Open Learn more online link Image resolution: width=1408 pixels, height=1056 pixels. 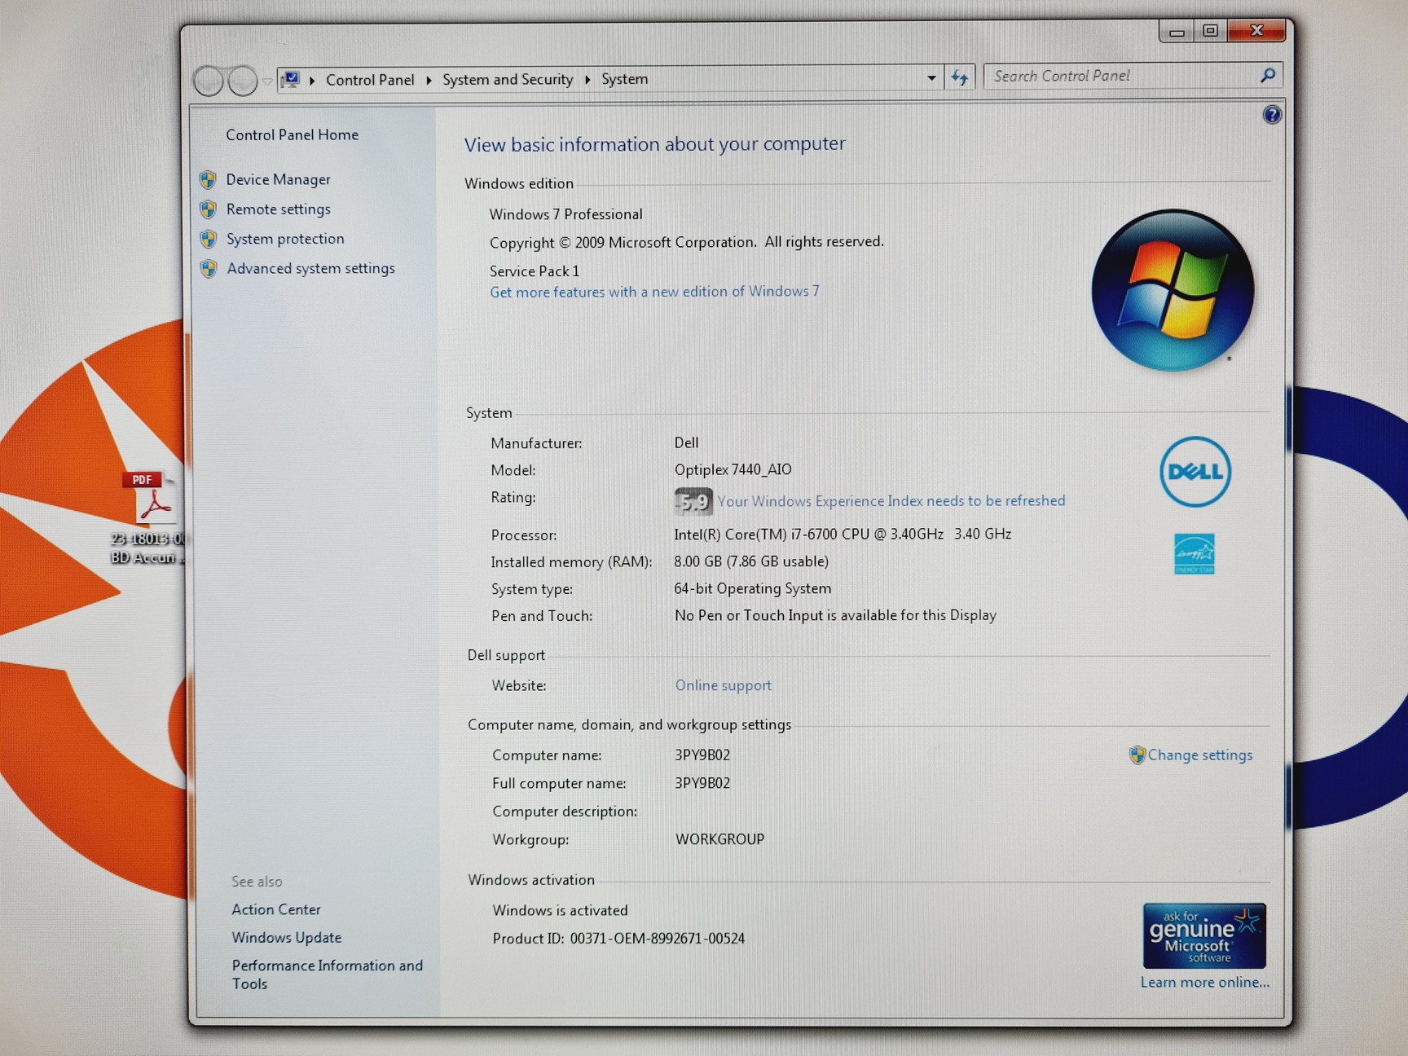(1205, 983)
